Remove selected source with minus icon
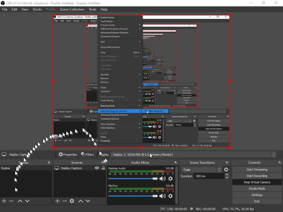 [65, 201]
